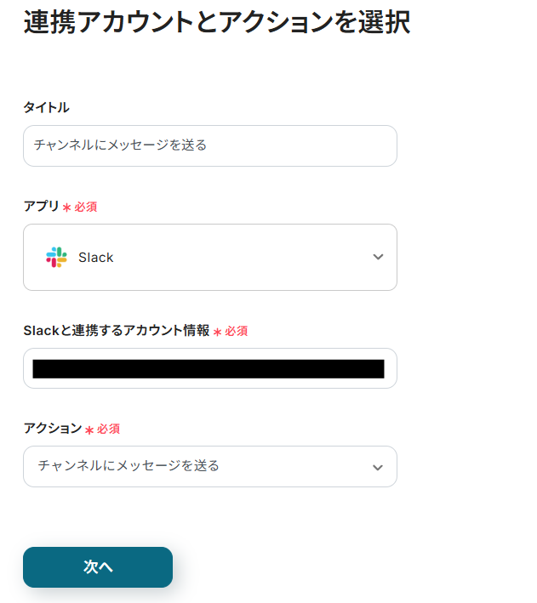Click the red asterisk beside アプリ
This screenshot has height=603, width=537.
tap(66, 208)
